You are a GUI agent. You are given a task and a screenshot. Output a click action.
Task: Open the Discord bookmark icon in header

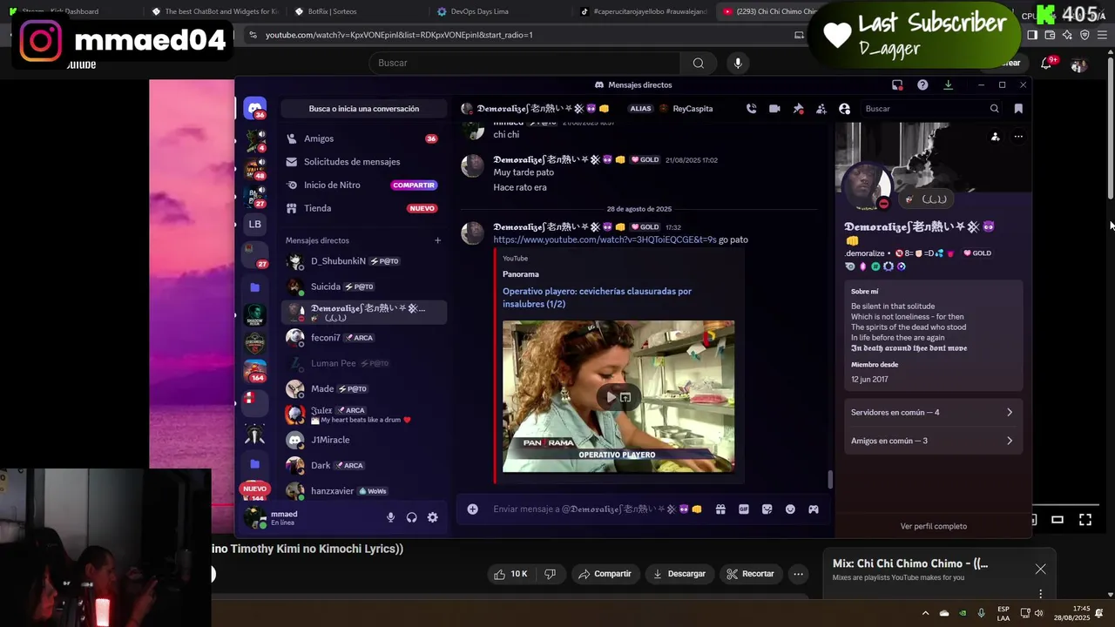tap(1018, 109)
